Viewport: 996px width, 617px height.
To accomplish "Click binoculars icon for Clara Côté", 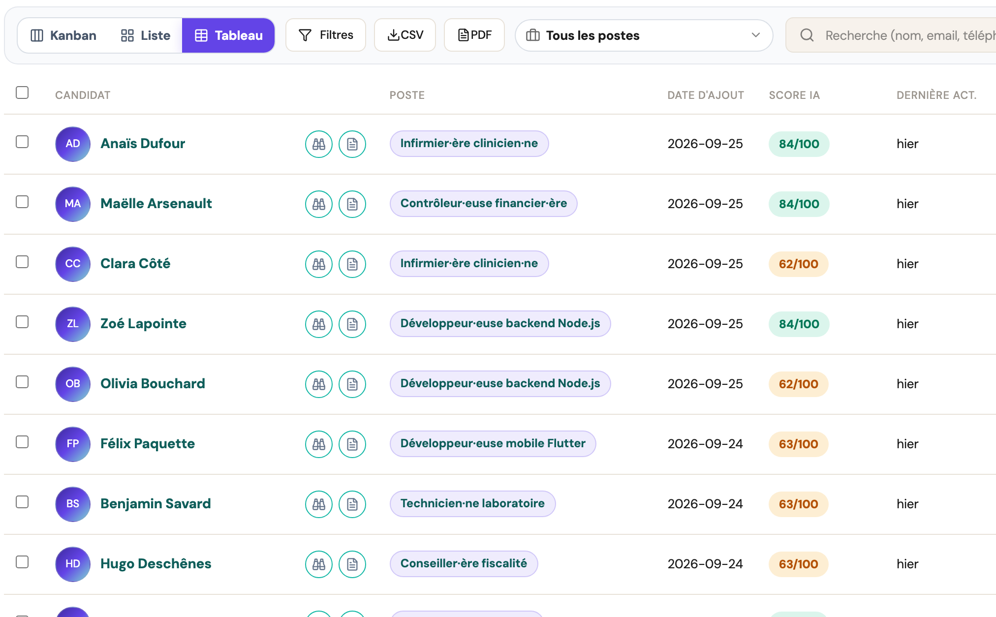I will (319, 264).
